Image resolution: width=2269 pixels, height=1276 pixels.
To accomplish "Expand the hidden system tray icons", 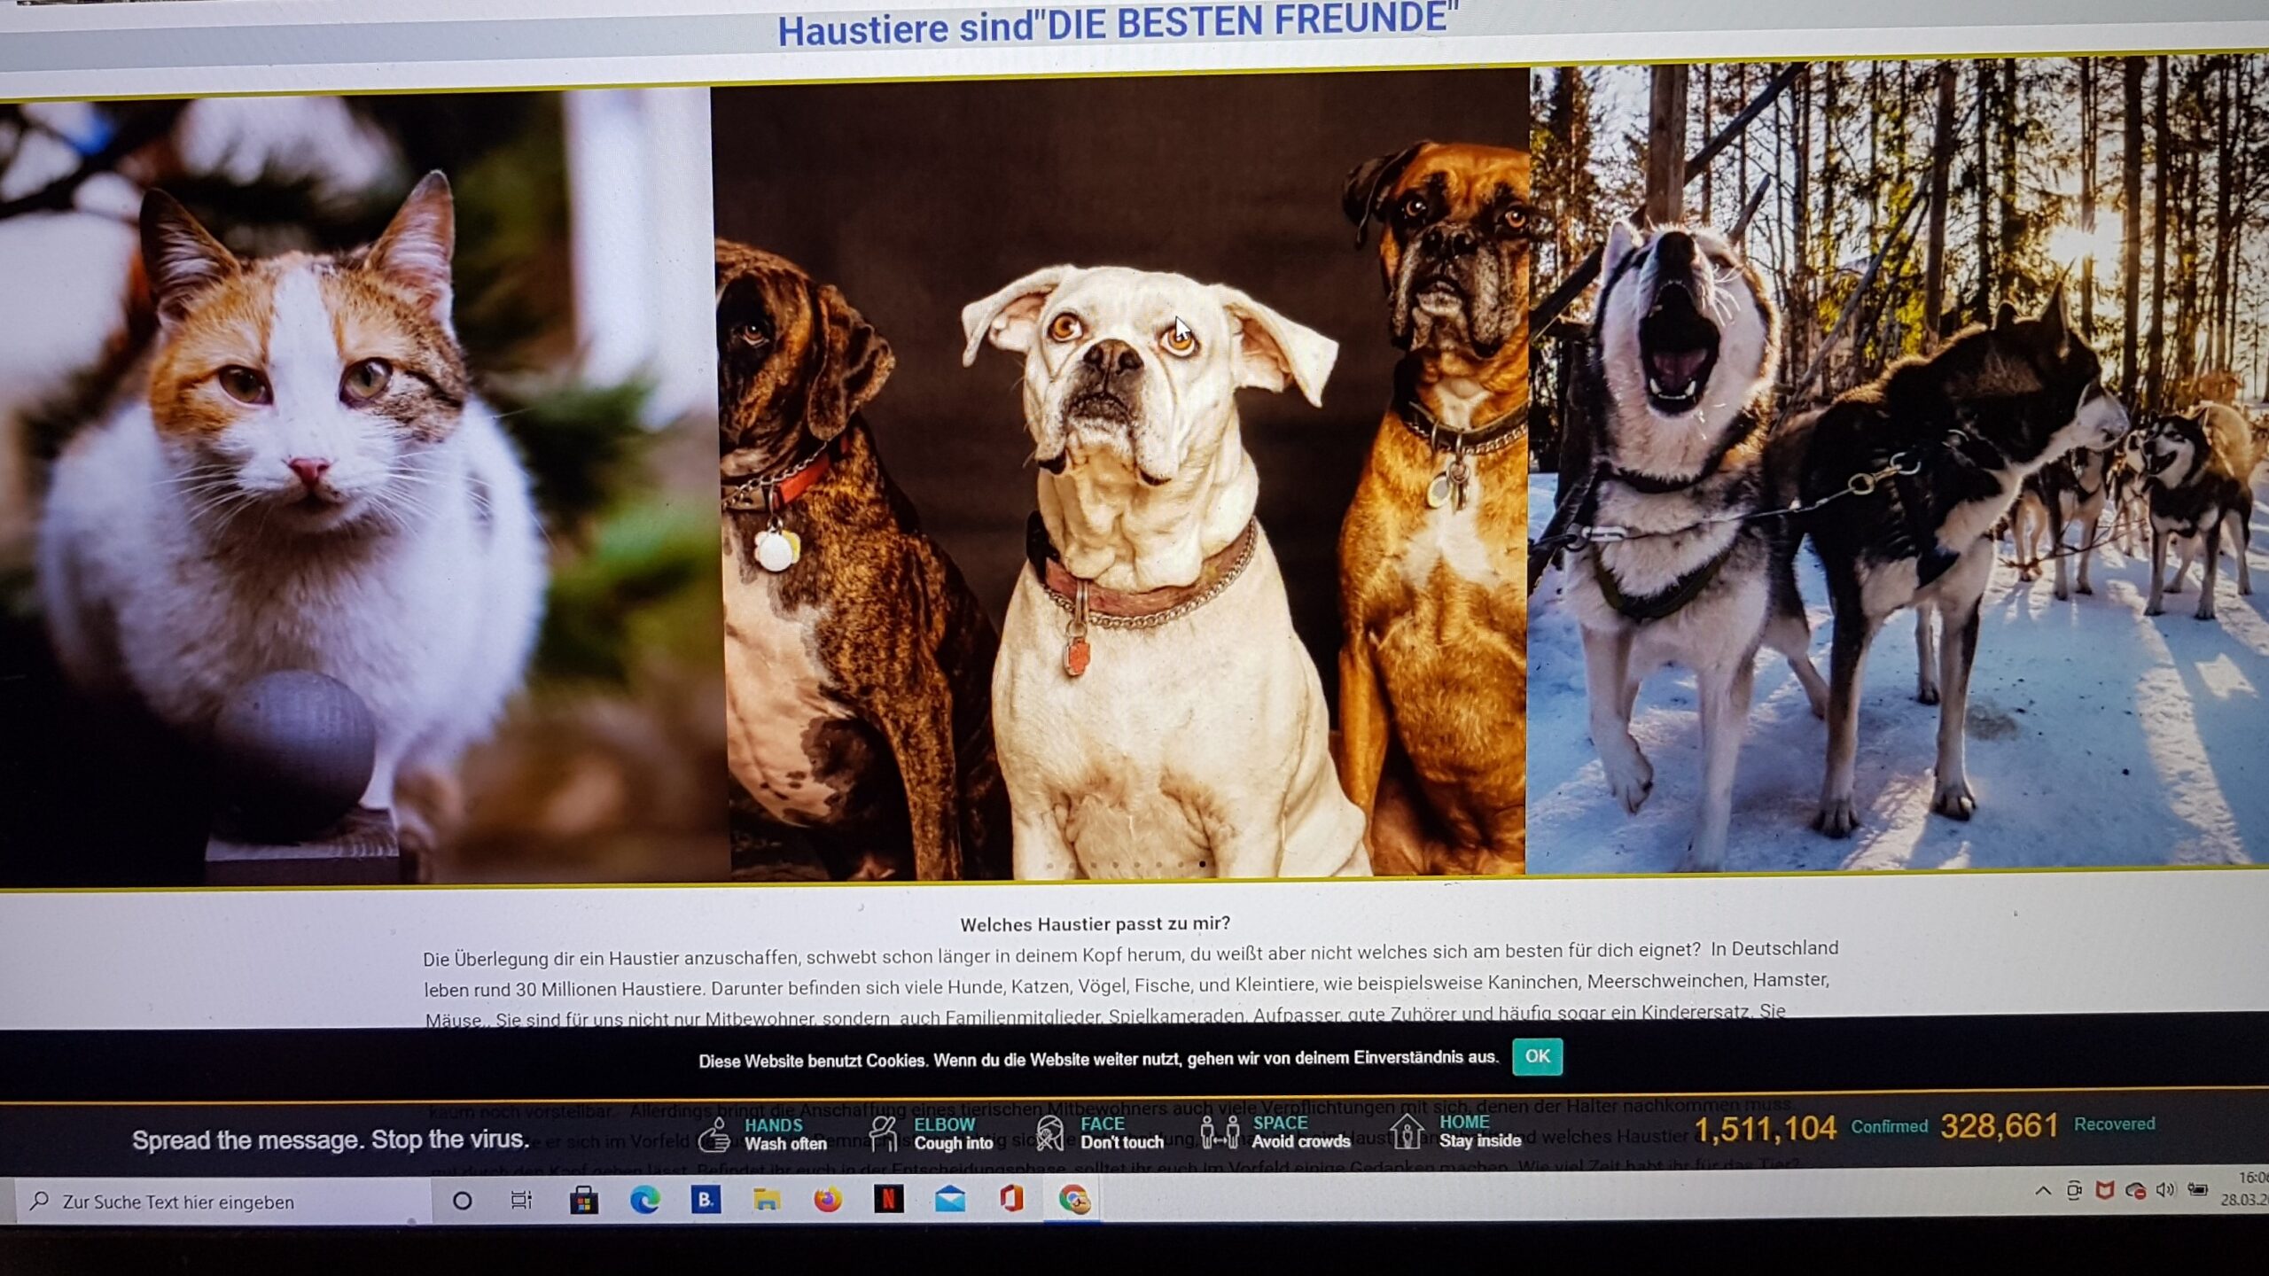I will pos(2043,1191).
